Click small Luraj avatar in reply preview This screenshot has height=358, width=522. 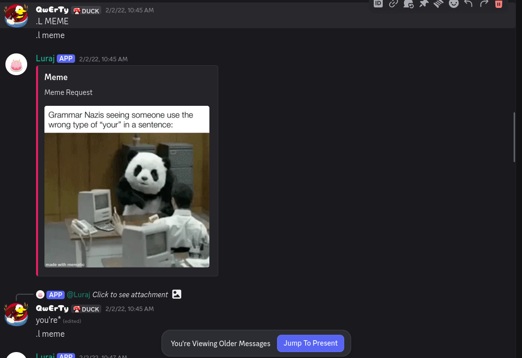(x=40, y=295)
